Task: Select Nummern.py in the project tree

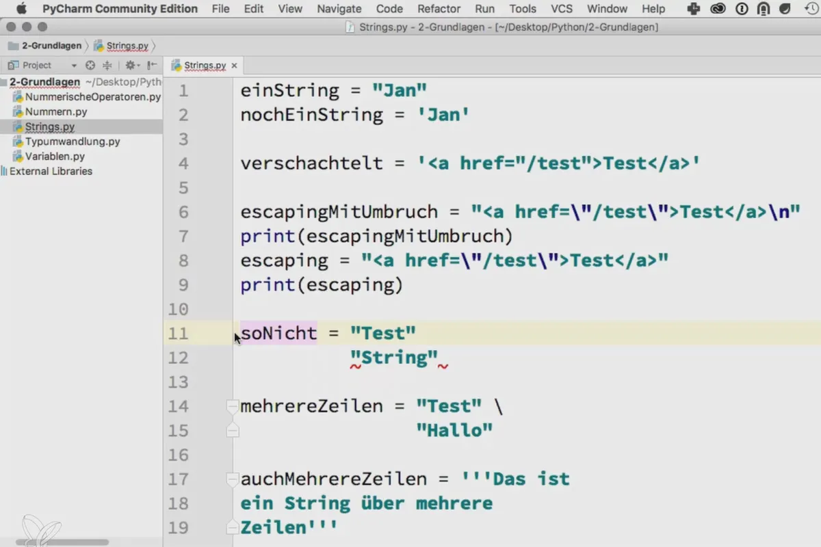Action: pos(51,111)
